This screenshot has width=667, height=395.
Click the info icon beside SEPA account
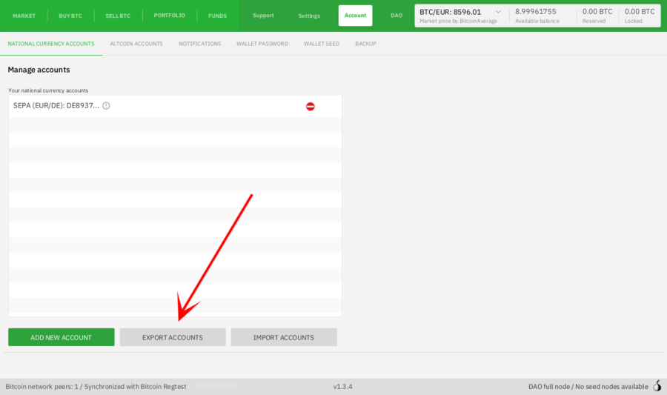pos(106,106)
